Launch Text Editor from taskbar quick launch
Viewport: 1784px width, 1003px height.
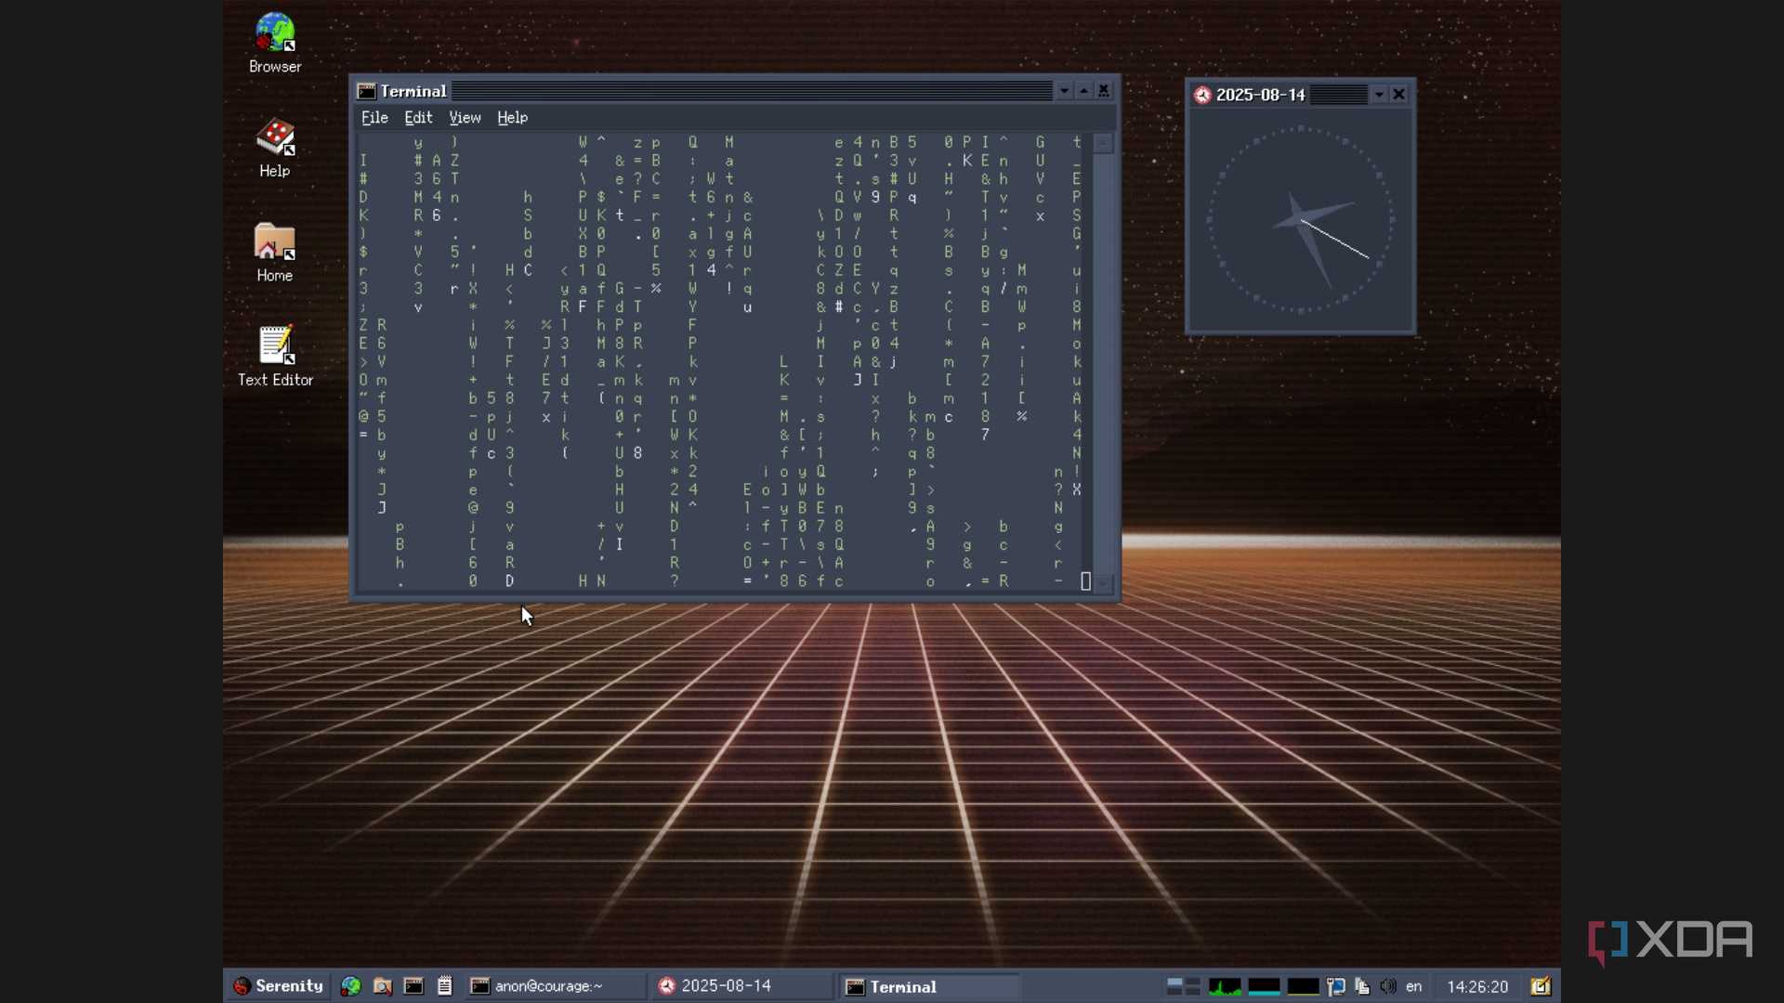pos(445,986)
